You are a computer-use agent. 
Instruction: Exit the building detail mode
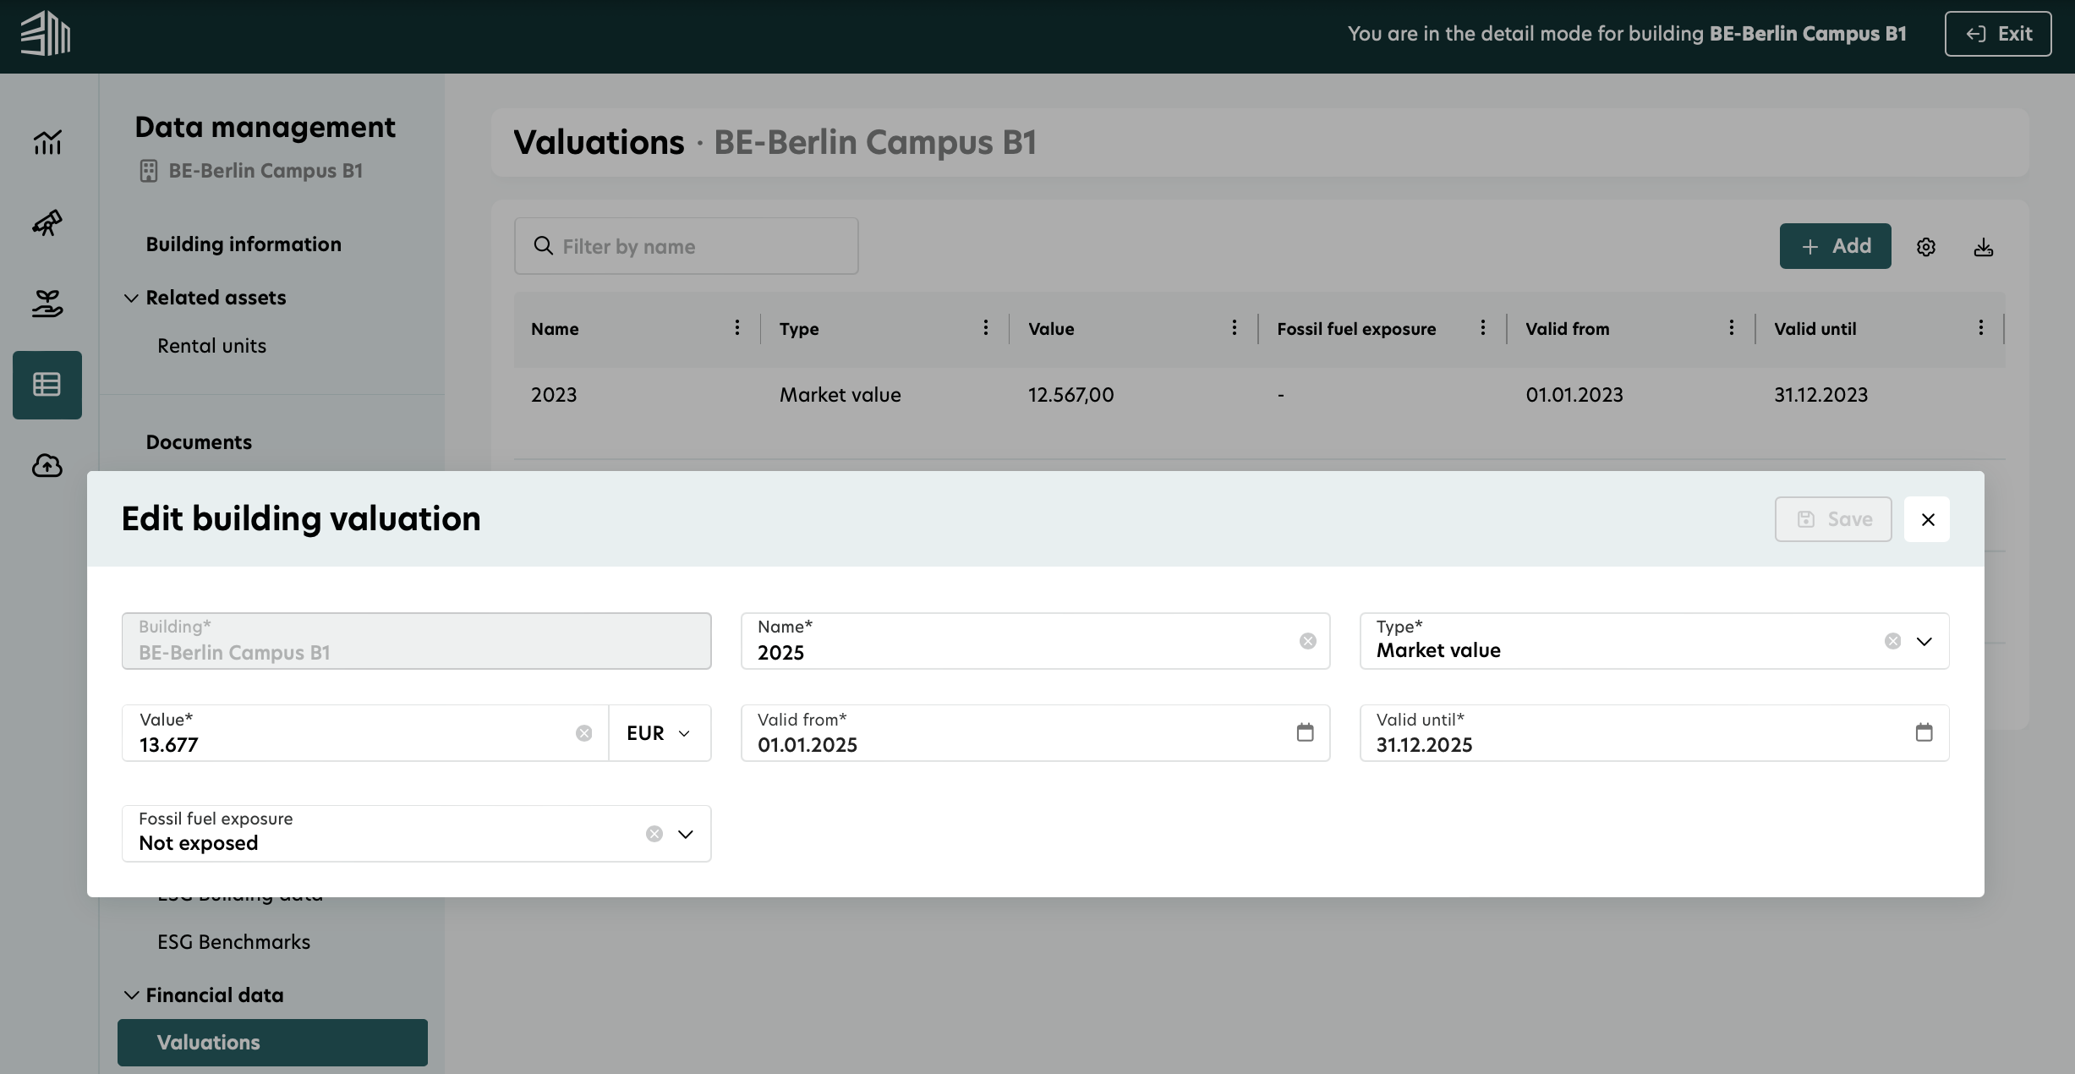click(1997, 34)
